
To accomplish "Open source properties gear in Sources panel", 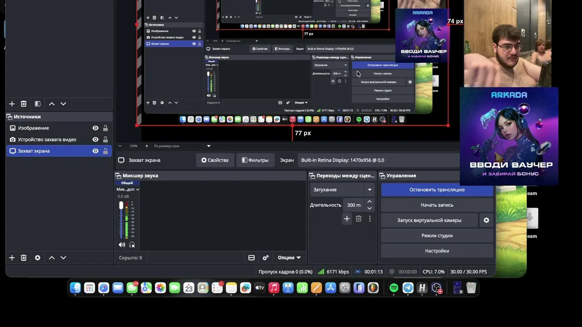I will point(38,258).
